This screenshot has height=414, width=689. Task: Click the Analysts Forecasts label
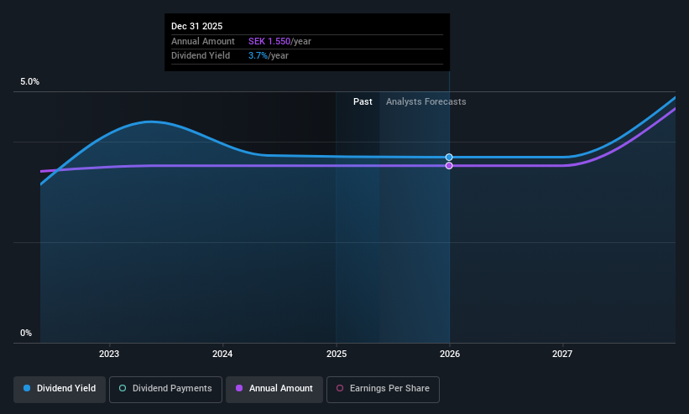(x=425, y=101)
